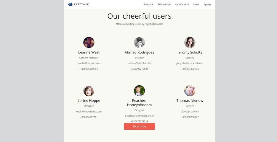Click Sign up in navigation
This screenshot has width=277, height=142.
click(207, 4)
